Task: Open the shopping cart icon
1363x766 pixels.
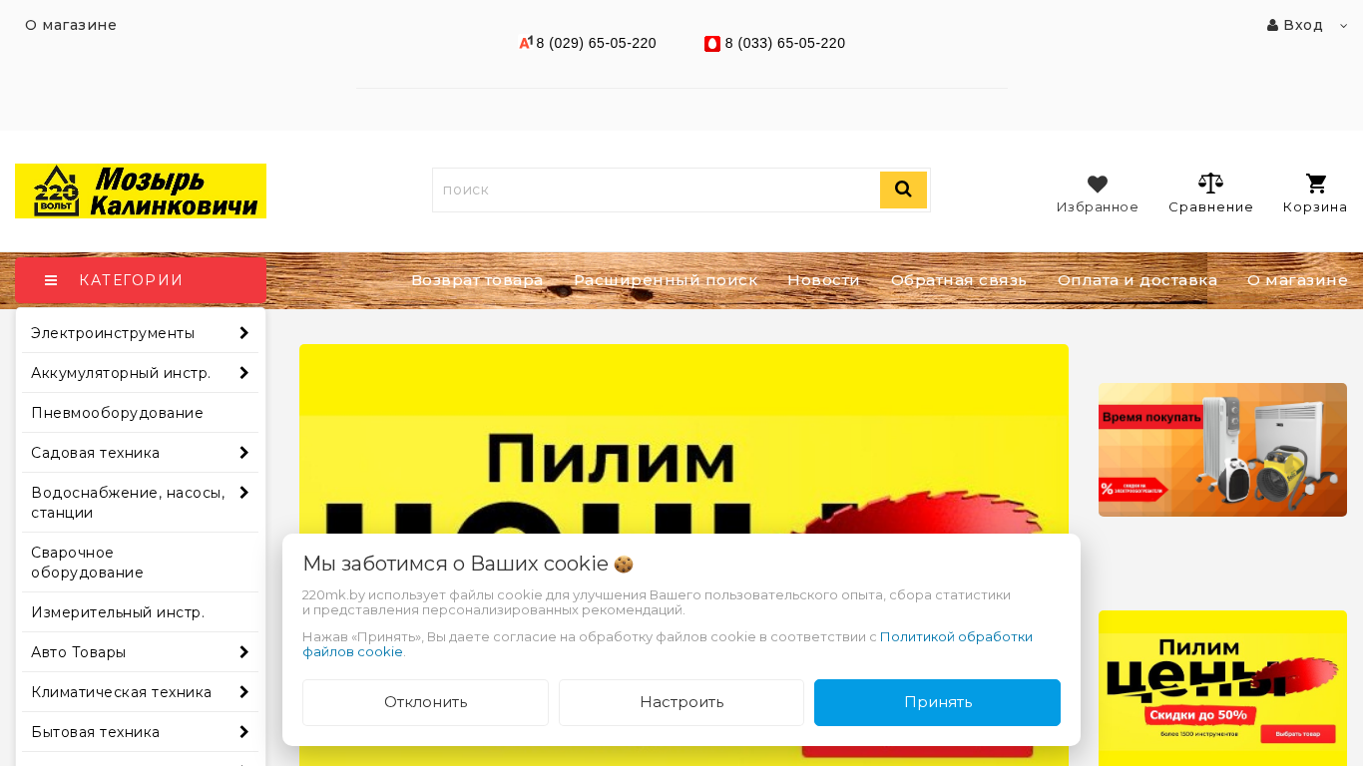Action: coord(1316,184)
